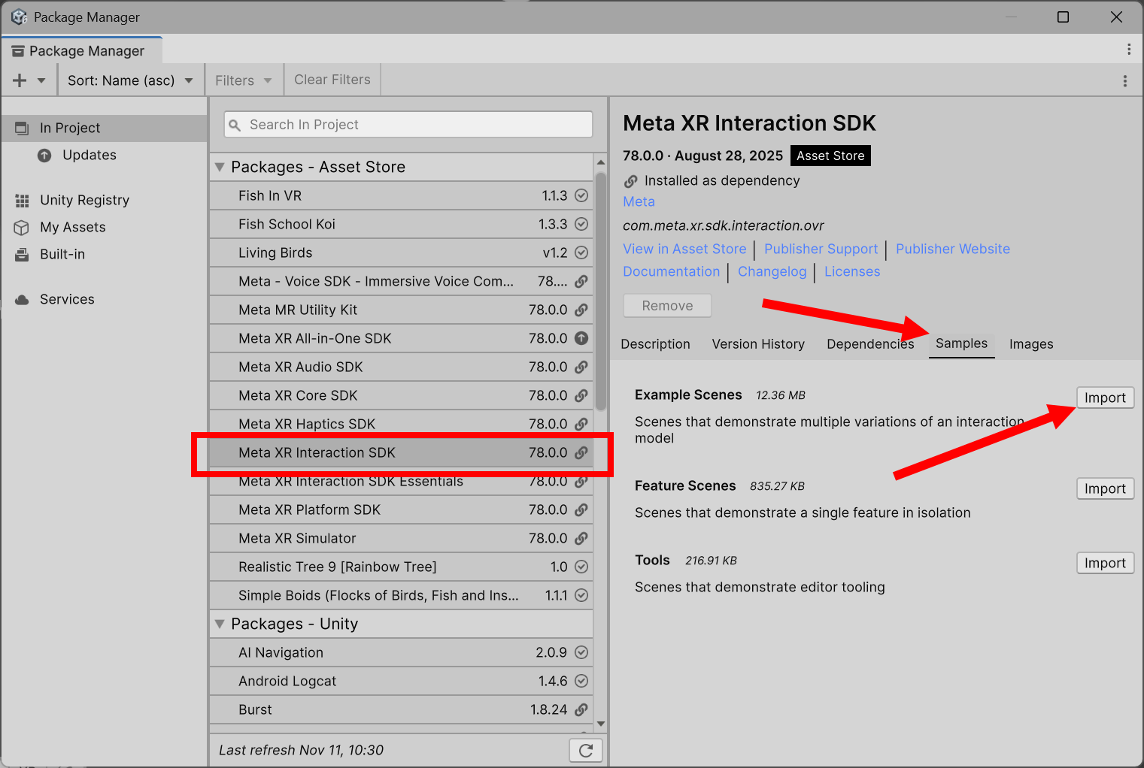Click checkmark icon on Fish School Koi row
The height and width of the screenshot is (768, 1144).
tap(581, 224)
